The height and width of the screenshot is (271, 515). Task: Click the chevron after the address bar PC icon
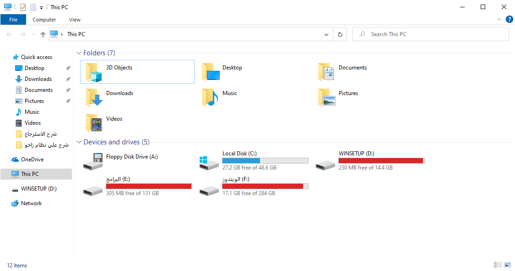[62, 34]
